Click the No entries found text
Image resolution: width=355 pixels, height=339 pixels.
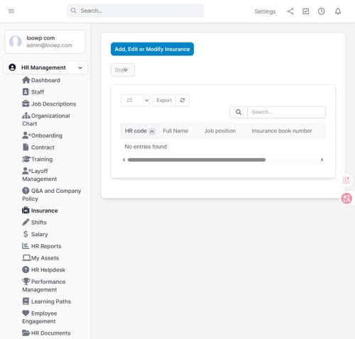pos(146,147)
